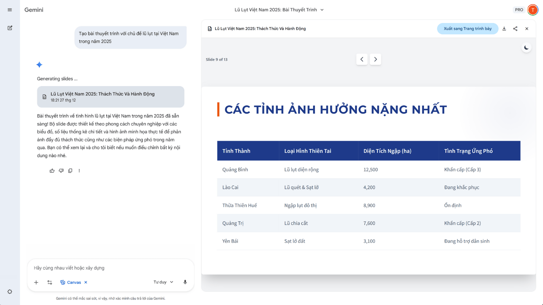Viewport: 543px width, 305px height.
Task: Open more options for the response
Action: point(79,171)
